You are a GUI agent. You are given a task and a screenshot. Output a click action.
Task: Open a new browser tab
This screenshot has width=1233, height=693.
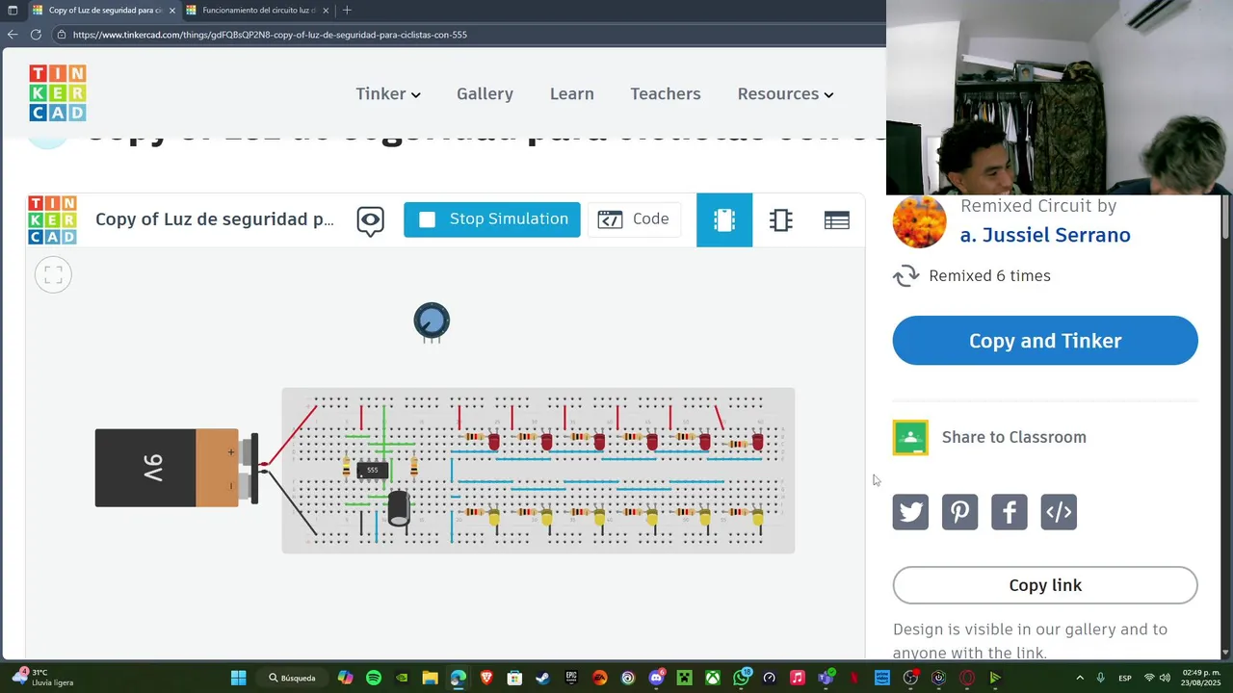point(347,10)
